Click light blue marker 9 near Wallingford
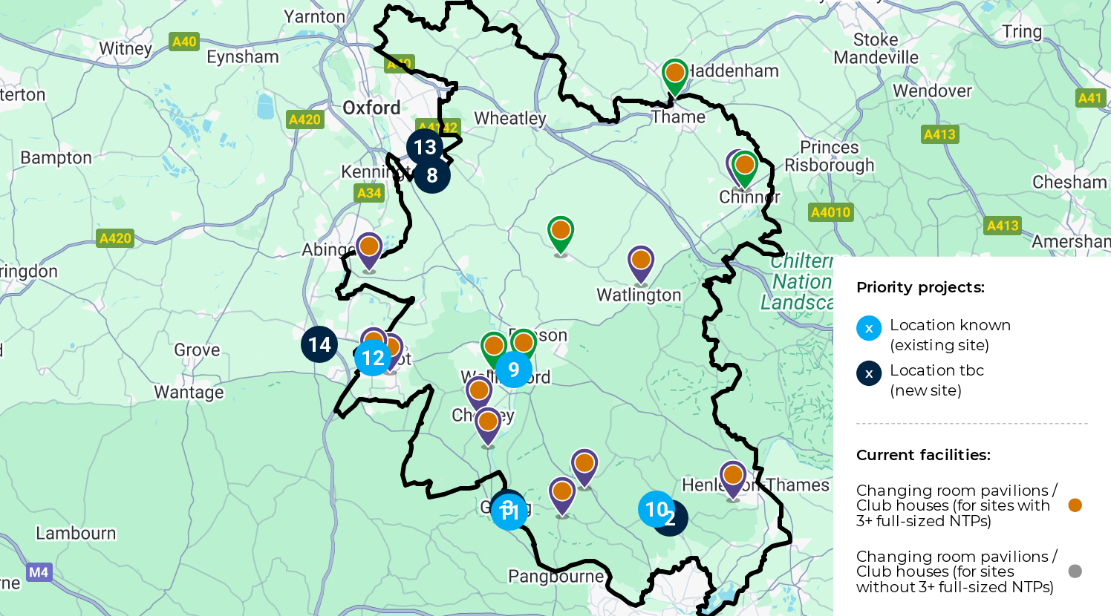This screenshot has width=1111, height=616. 514,370
